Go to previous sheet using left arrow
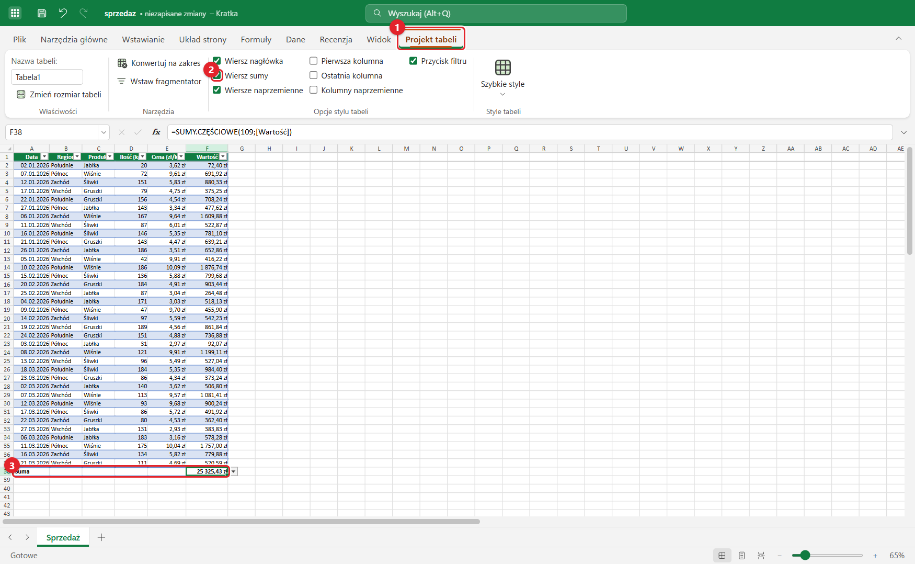 [x=10, y=537]
